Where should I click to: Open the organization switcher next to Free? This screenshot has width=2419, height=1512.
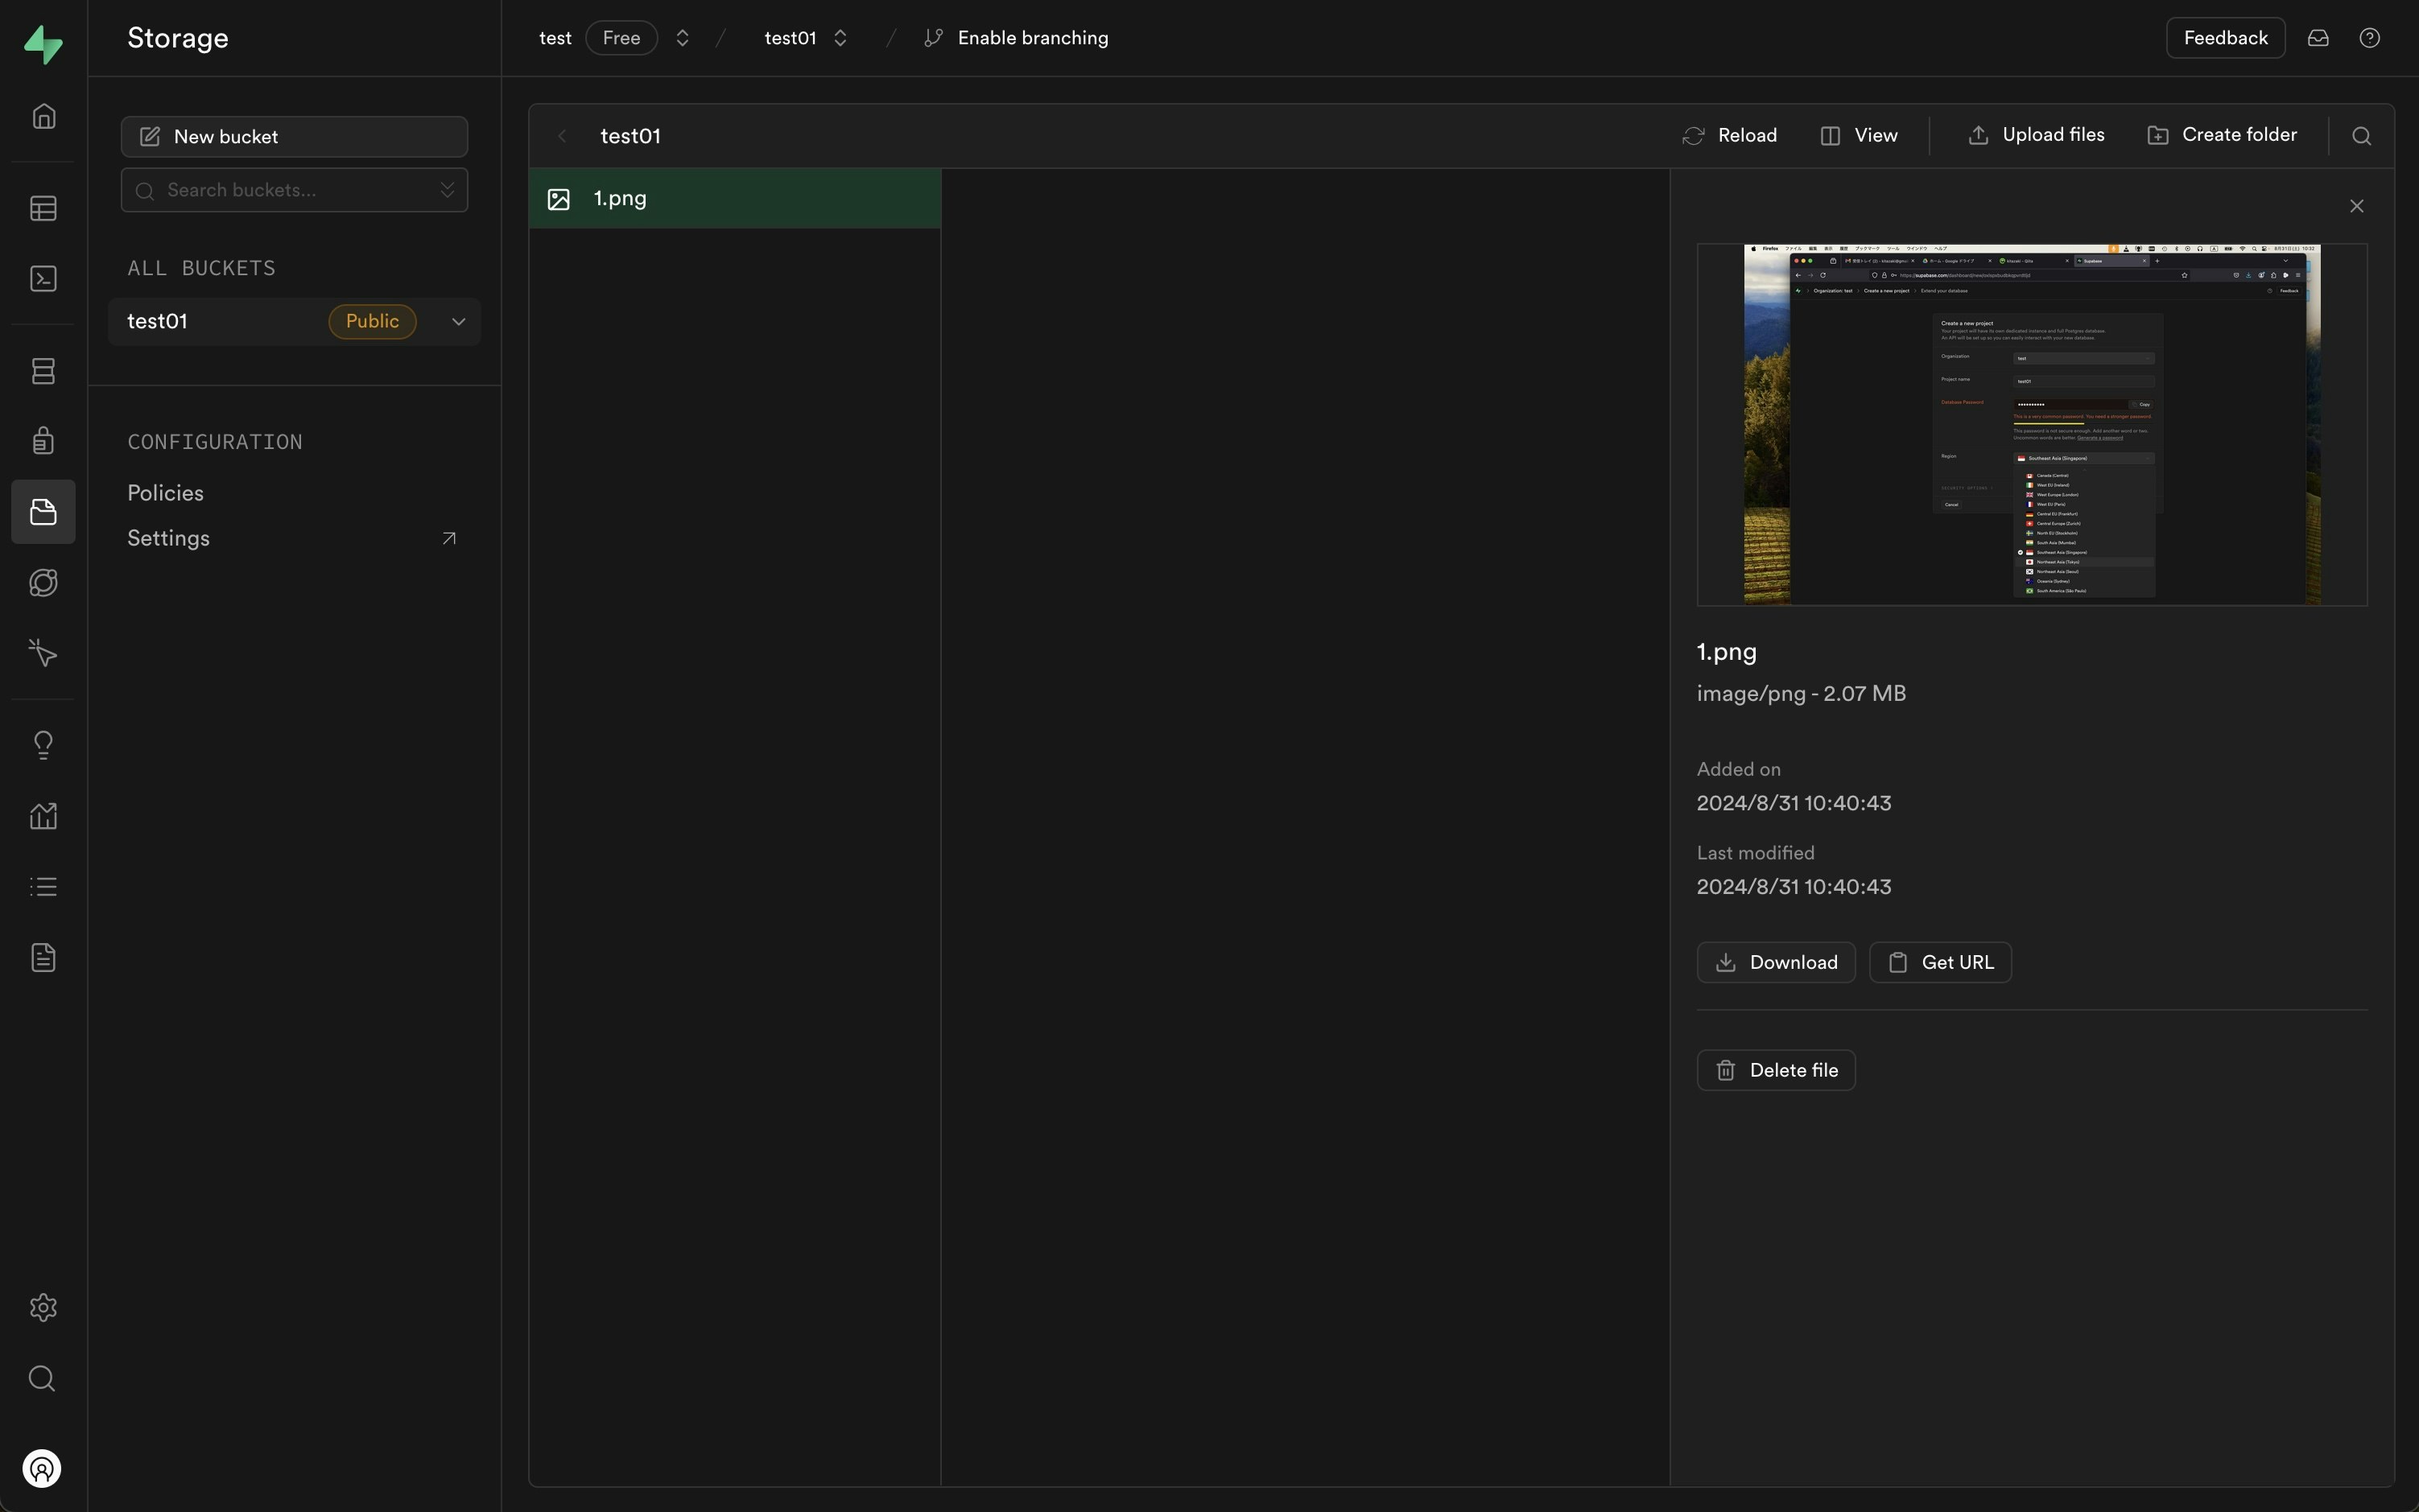tap(683, 38)
